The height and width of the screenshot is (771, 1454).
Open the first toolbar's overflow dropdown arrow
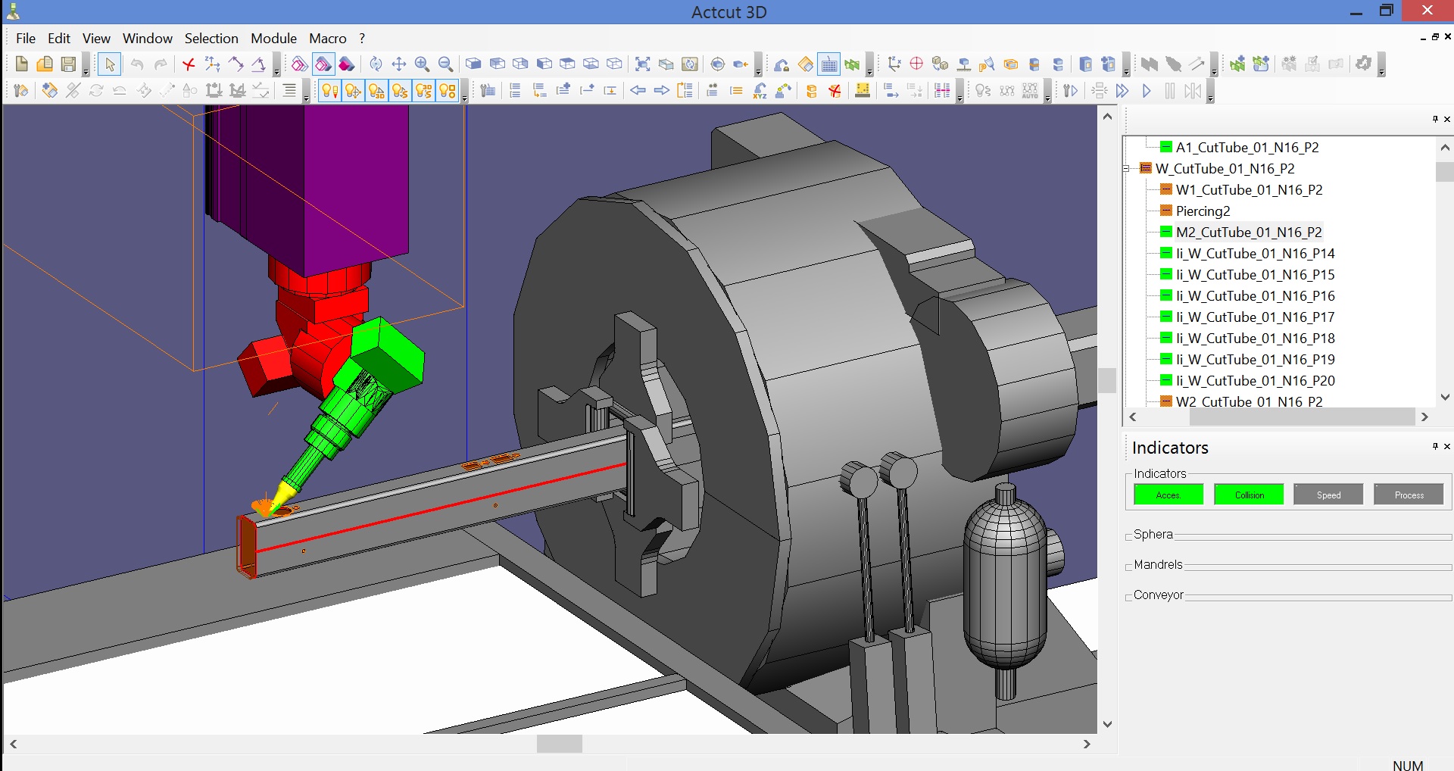pyautogui.click(x=86, y=73)
